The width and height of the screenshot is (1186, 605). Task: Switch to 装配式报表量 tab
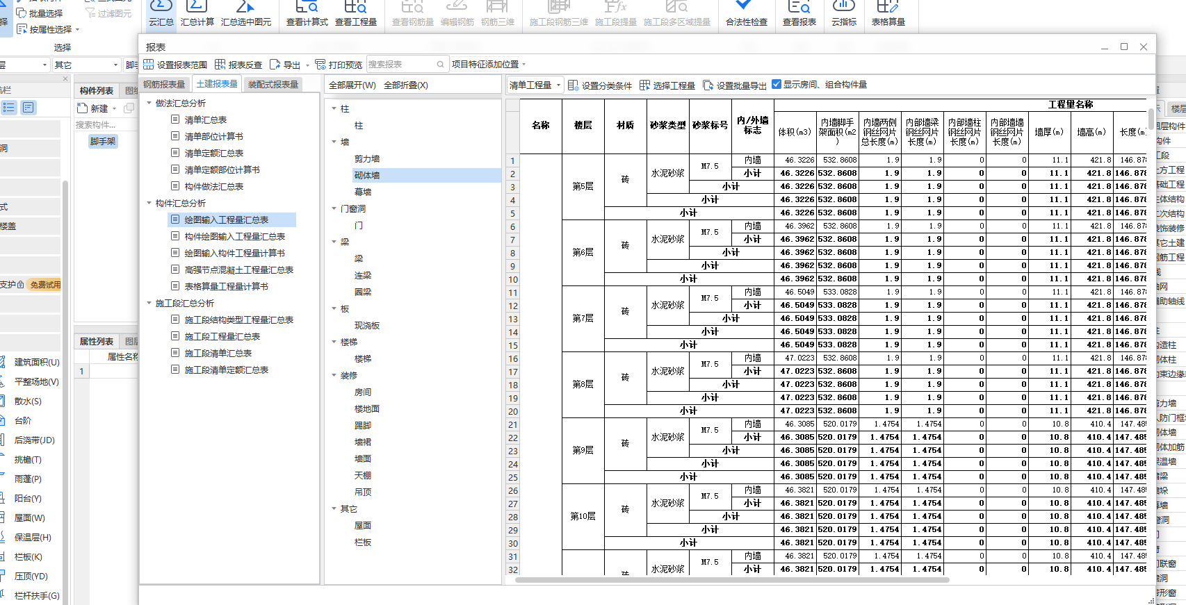(273, 84)
